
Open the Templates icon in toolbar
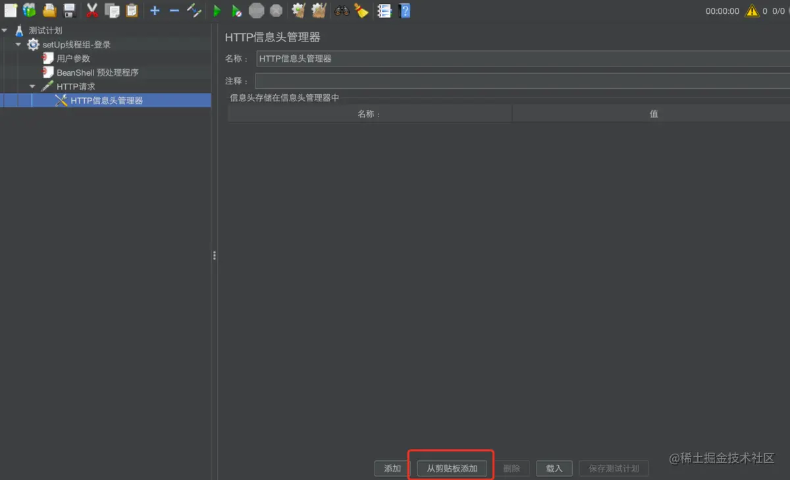coord(30,10)
